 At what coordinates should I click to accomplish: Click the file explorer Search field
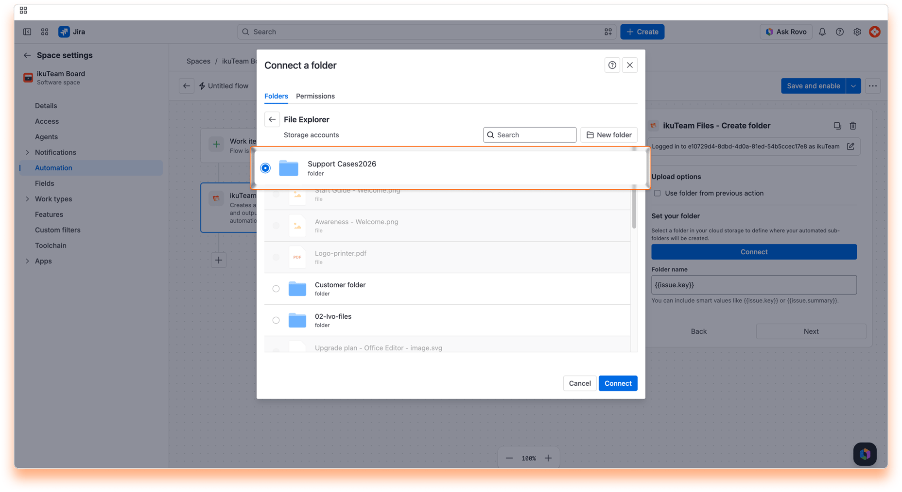tap(530, 135)
